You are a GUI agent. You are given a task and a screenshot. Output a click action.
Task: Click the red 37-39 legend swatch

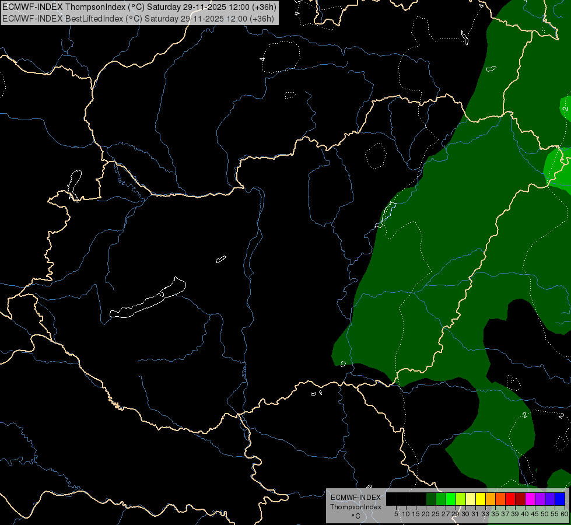tap(510, 499)
